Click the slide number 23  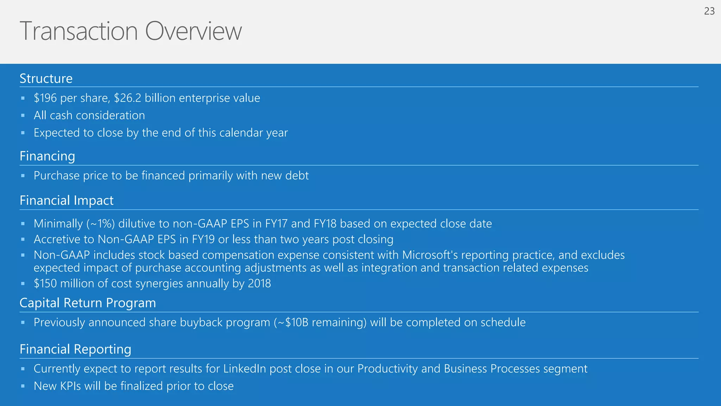tap(709, 11)
